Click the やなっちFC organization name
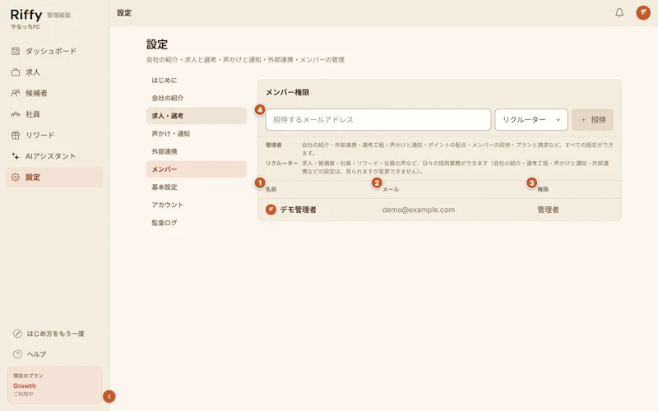Image resolution: width=658 pixels, height=411 pixels. 25,26
